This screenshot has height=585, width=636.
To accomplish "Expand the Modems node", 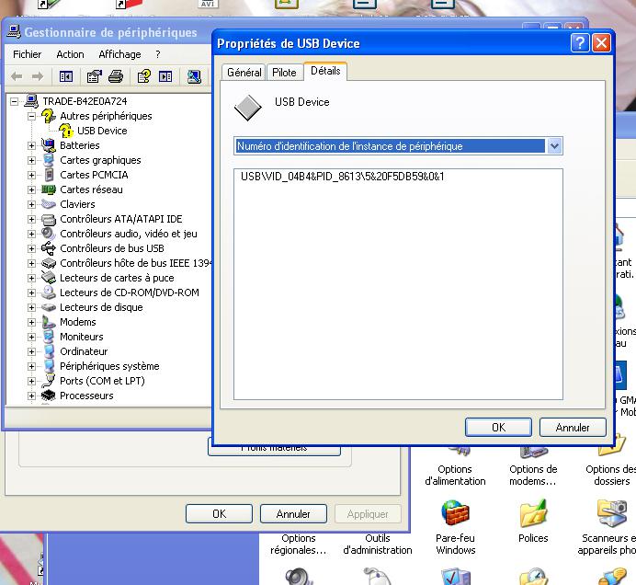I will (x=31, y=322).
